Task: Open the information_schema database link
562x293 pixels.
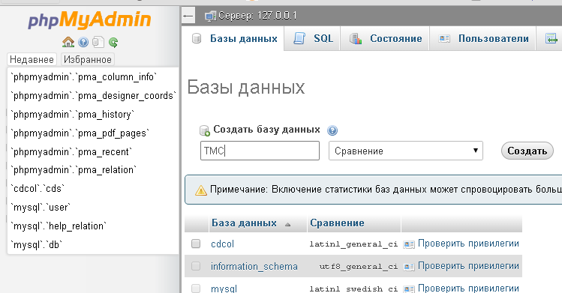Action: [x=254, y=267]
